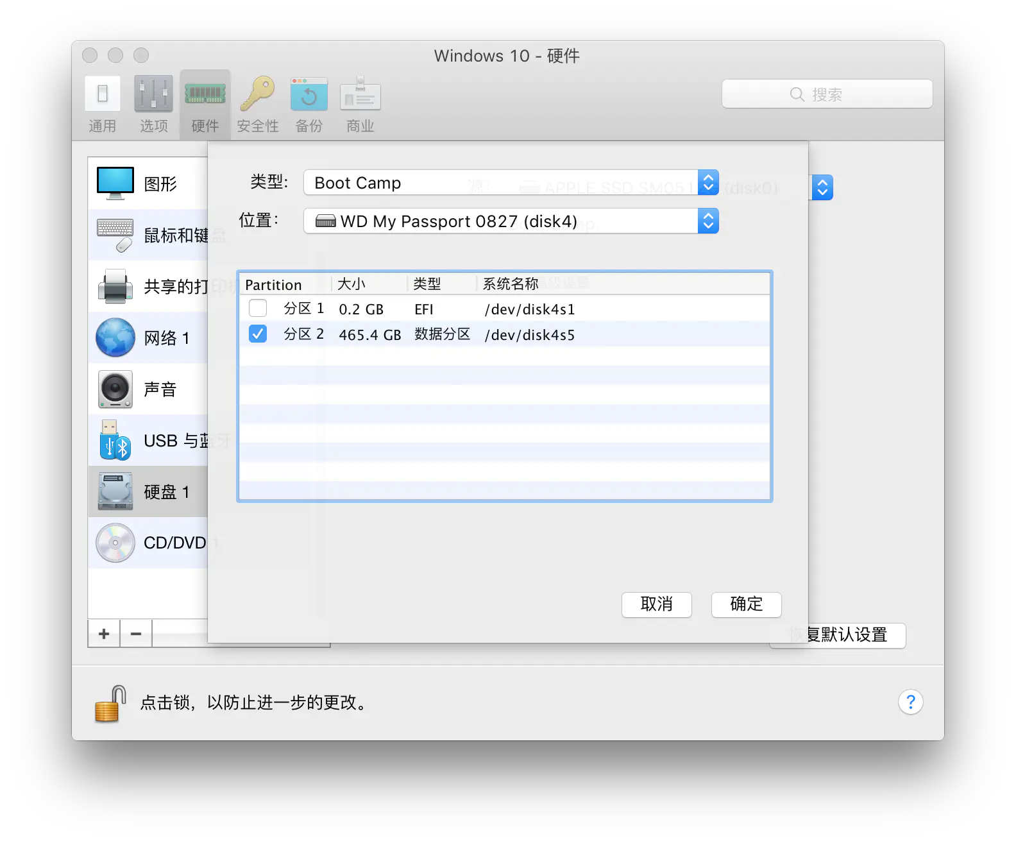Select the CD/DVD disc icon

click(115, 543)
